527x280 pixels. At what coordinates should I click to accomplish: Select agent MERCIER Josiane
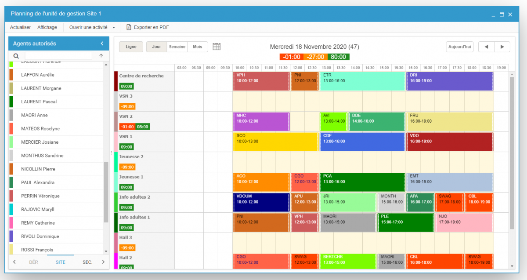56,142
